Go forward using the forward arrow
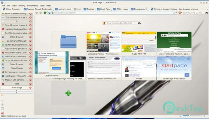209x119 pixels. tap(41, 13)
